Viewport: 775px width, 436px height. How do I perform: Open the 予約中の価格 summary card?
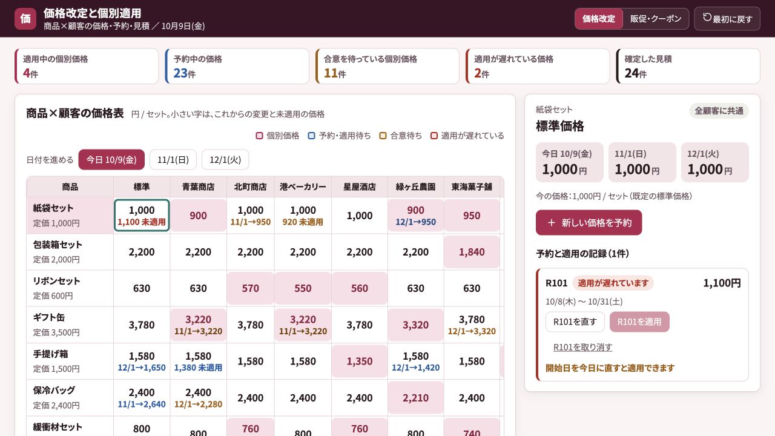pyautogui.click(x=237, y=67)
